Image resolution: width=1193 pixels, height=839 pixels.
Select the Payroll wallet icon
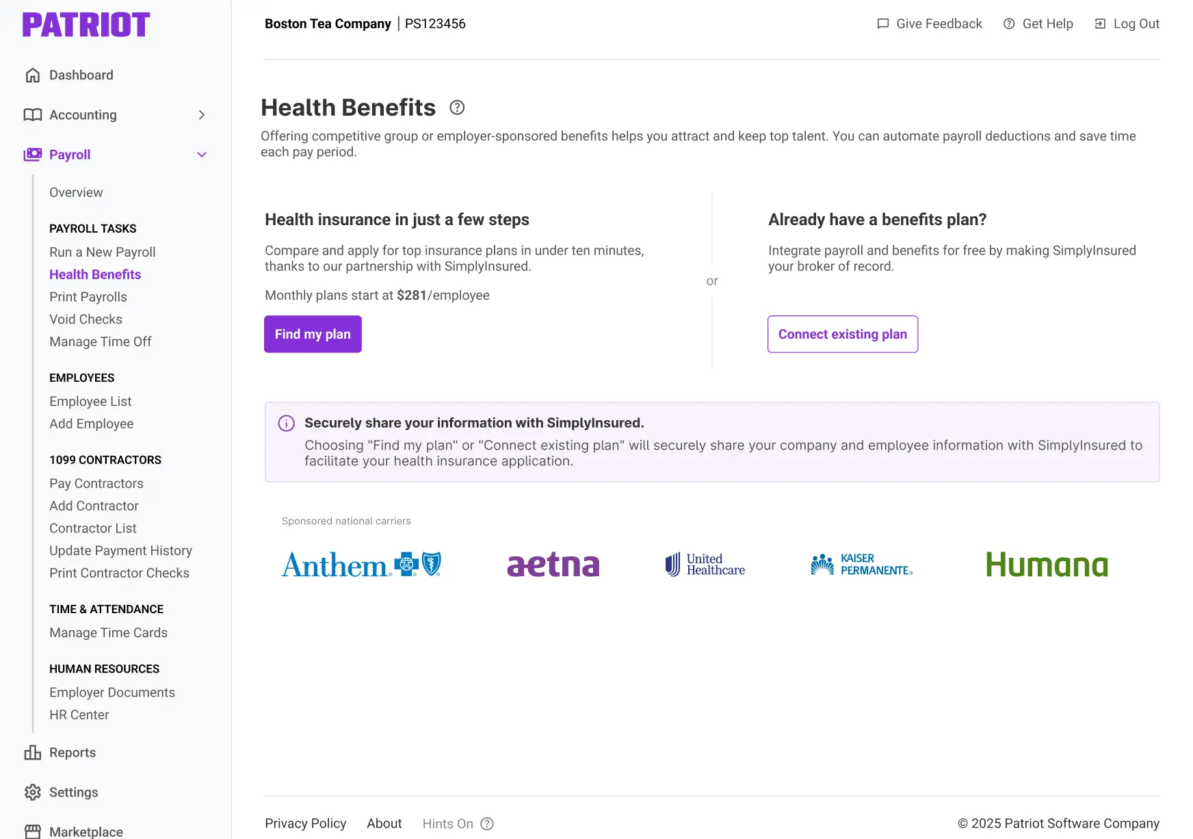pos(32,154)
